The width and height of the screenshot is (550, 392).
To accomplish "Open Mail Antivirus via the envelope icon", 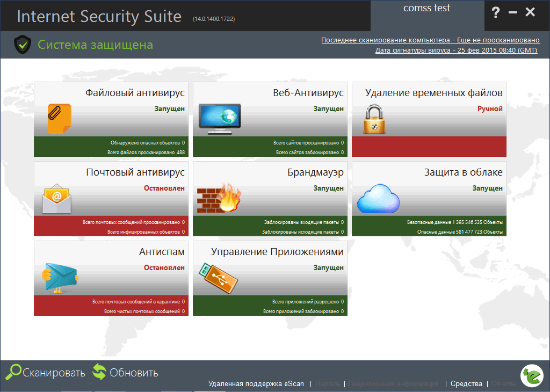I will coord(56,199).
